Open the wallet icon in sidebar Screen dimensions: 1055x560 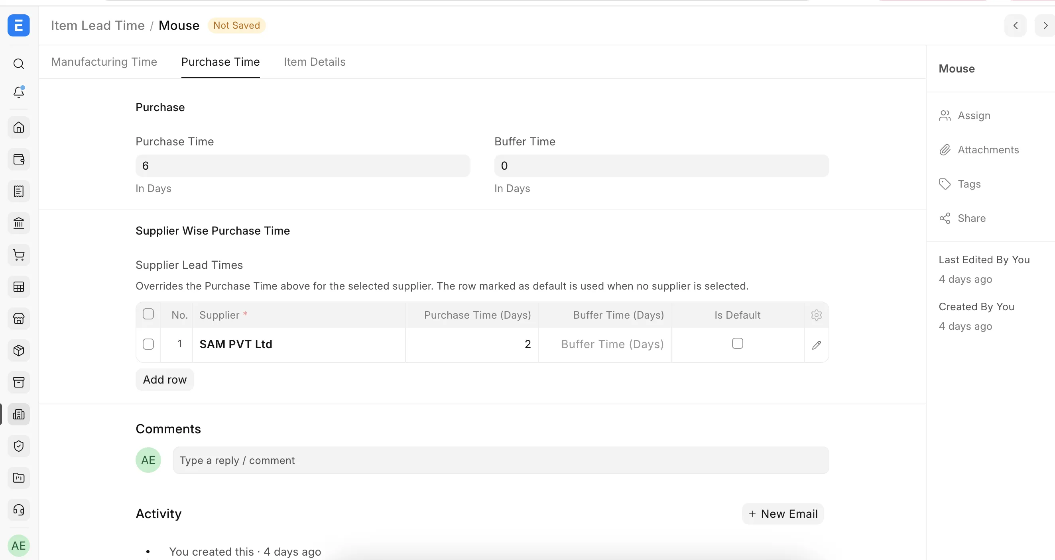19,159
